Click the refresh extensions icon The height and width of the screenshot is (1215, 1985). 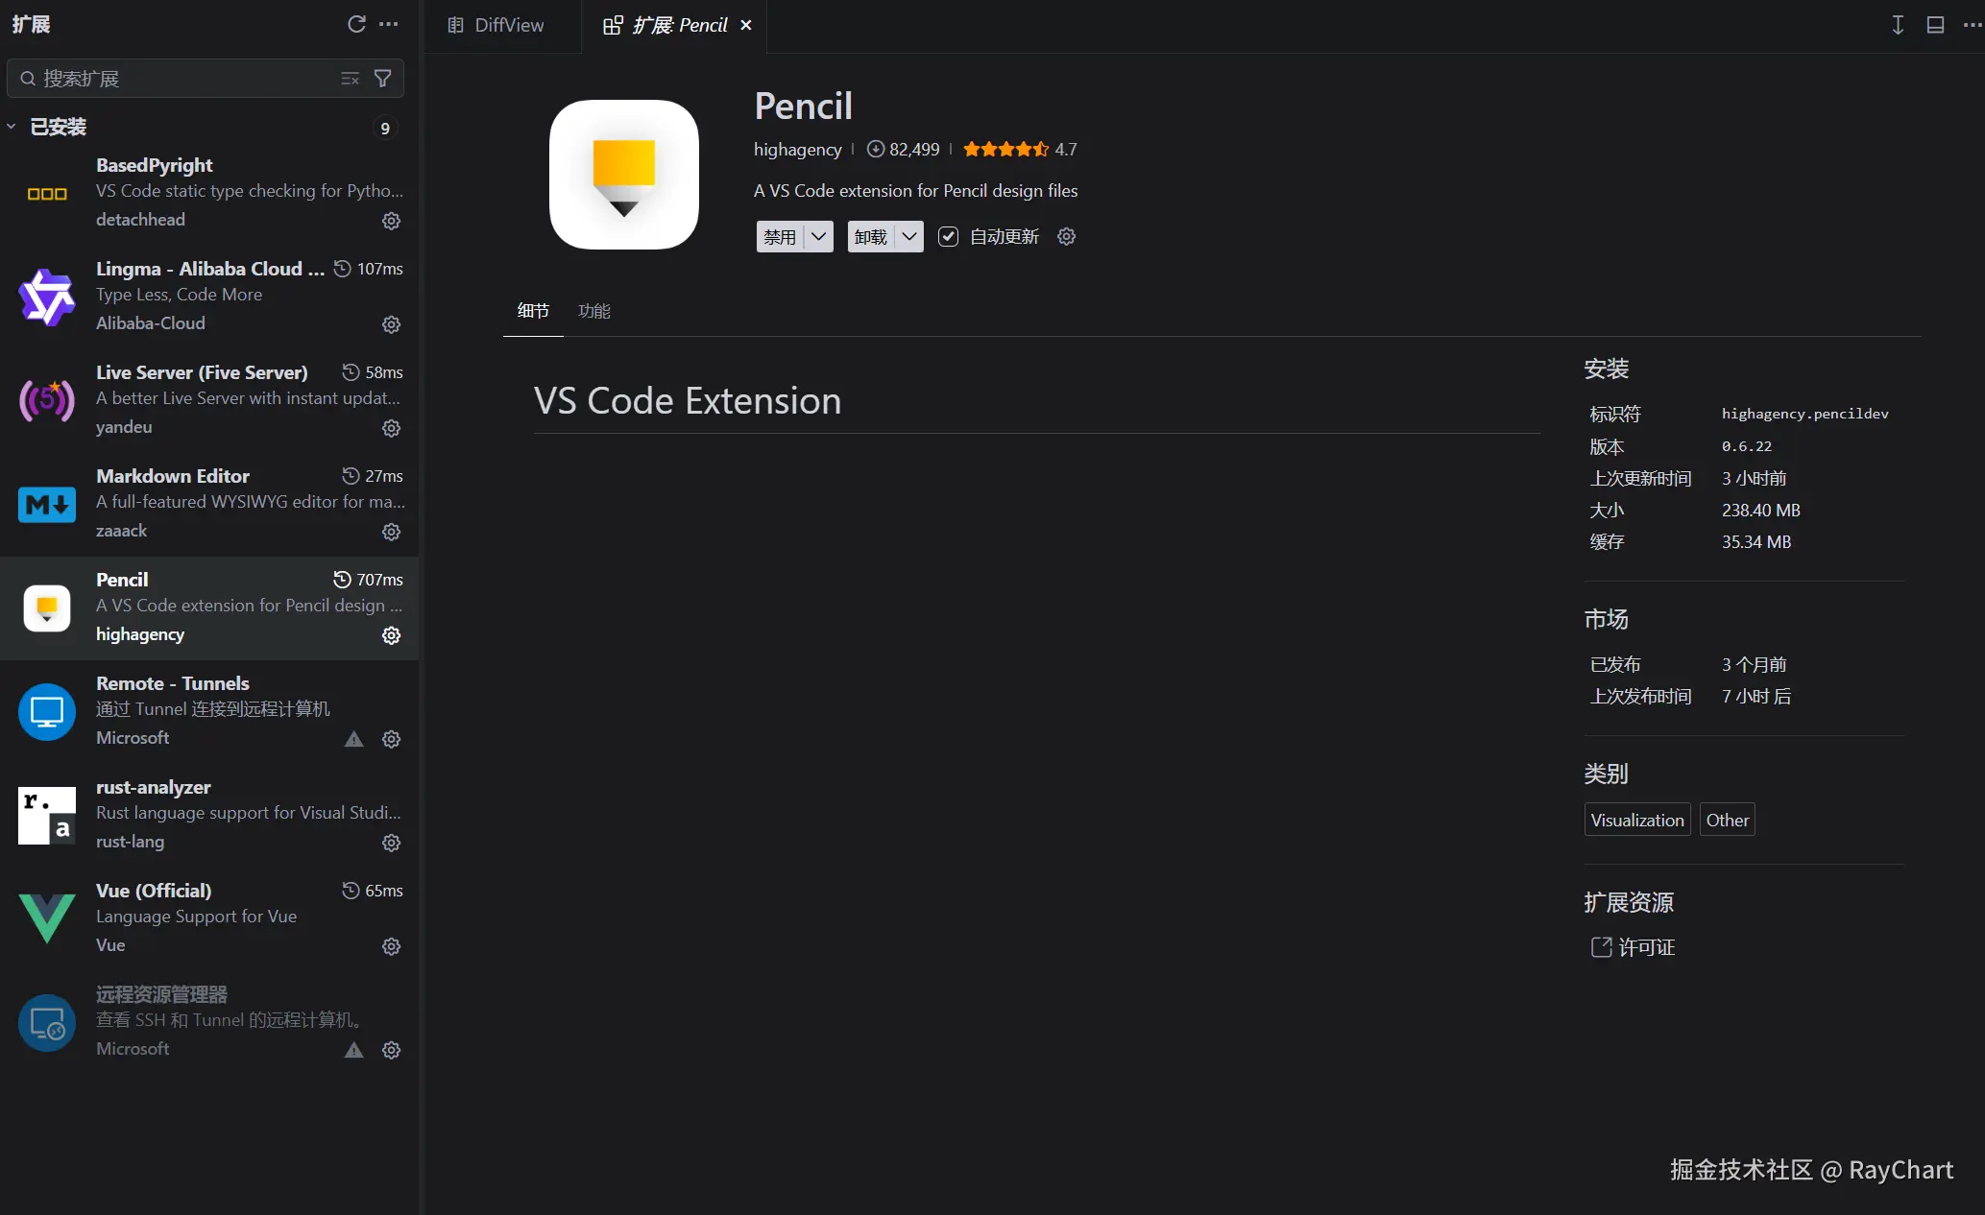coord(356,24)
